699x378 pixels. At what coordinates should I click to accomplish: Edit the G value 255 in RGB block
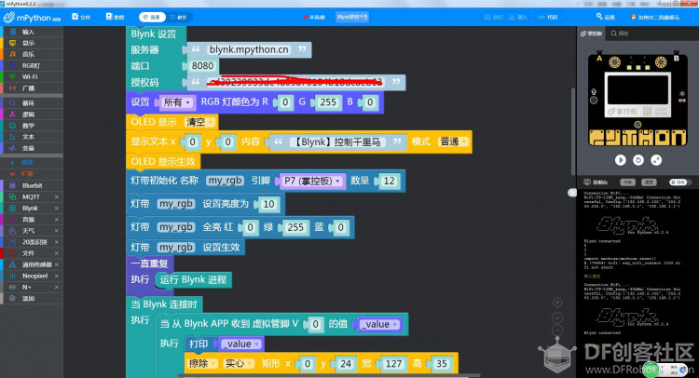(328, 102)
